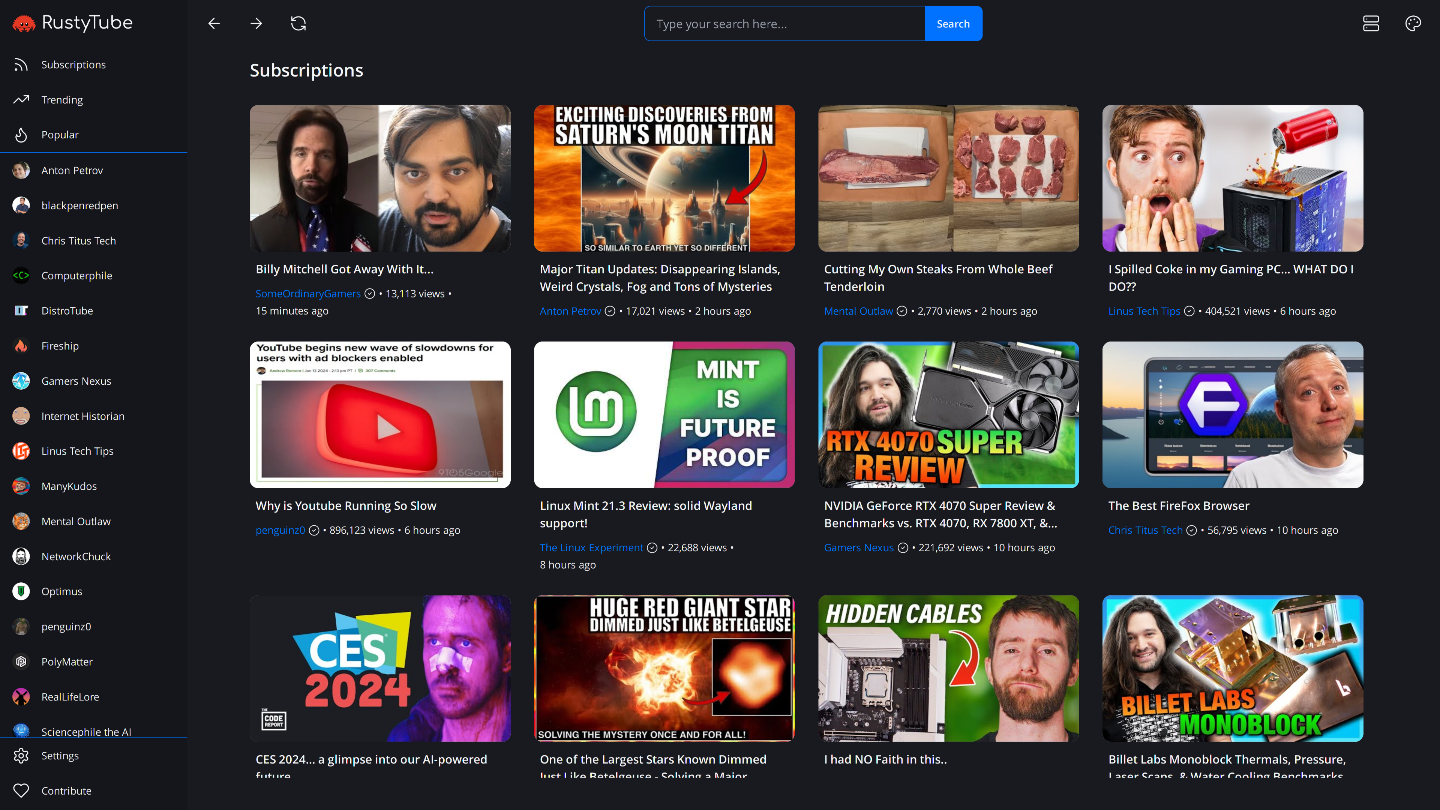Open Anton Petrov channel link under Titan video

click(570, 311)
